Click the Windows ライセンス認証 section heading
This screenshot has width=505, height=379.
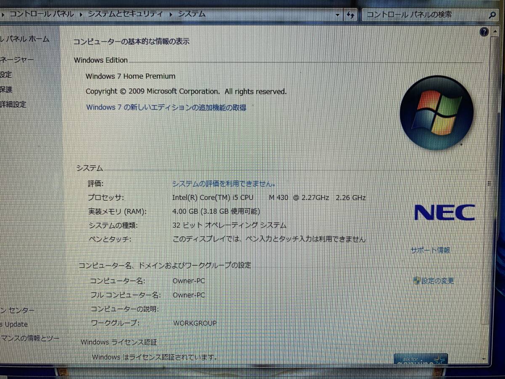point(119,342)
